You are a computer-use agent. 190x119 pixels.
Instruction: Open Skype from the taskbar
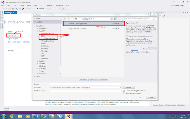(x=61, y=116)
